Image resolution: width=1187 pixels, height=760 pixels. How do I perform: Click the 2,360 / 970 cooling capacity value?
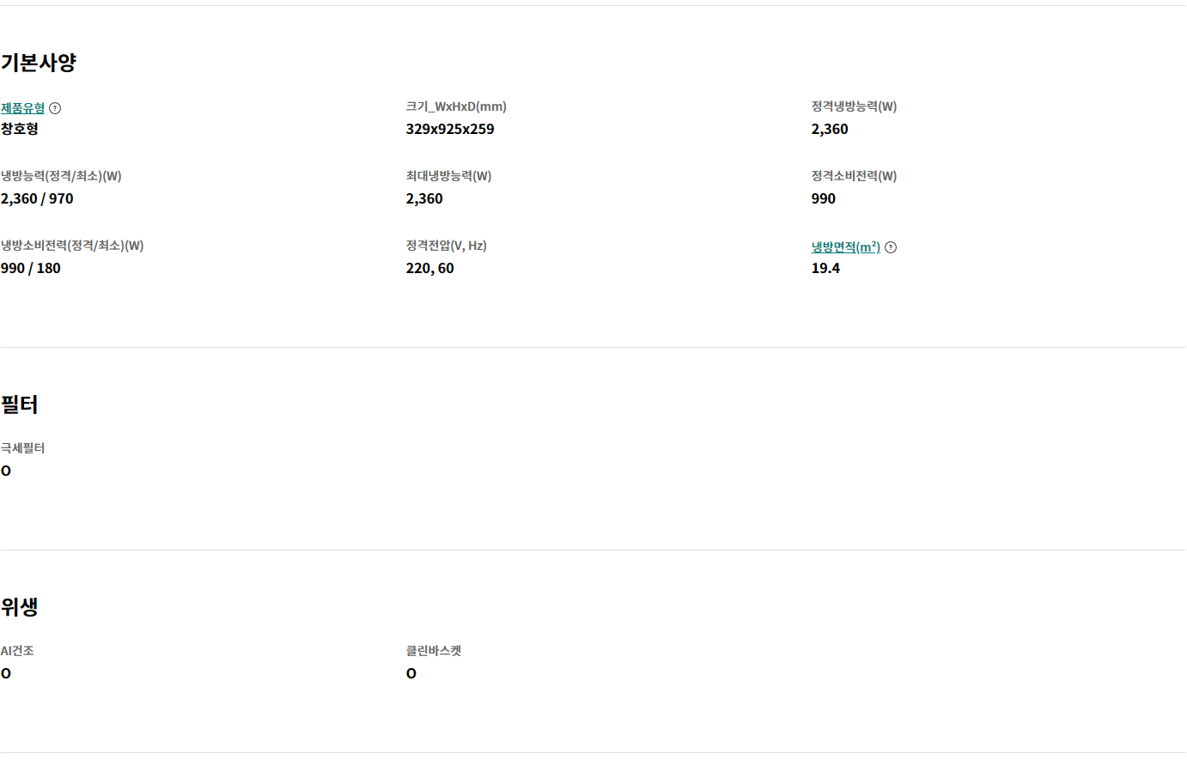(x=37, y=198)
